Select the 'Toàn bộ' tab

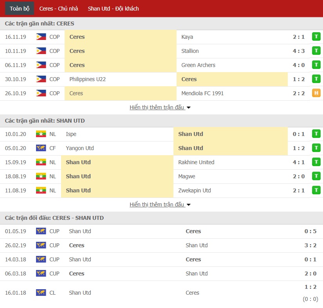[x=20, y=9]
